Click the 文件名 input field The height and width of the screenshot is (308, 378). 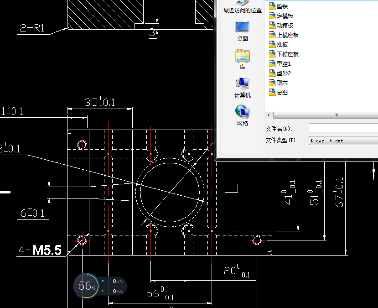(x=343, y=128)
